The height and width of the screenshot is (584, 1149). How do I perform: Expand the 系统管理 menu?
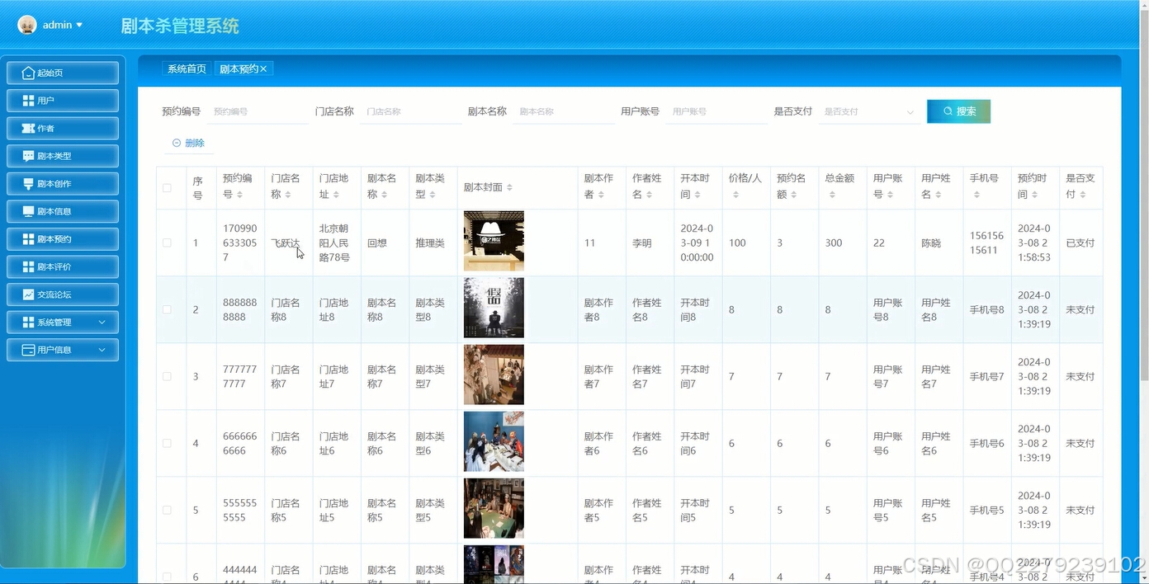(x=62, y=322)
